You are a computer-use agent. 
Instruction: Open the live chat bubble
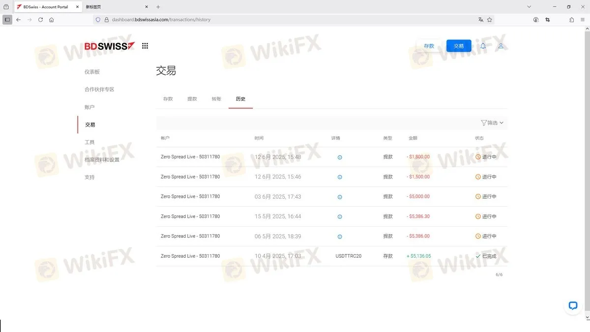(x=573, y=305)
